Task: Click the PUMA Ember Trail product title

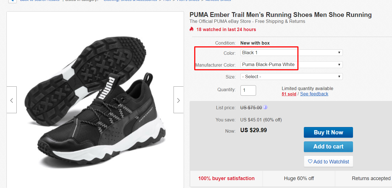Action: point(280,15)
